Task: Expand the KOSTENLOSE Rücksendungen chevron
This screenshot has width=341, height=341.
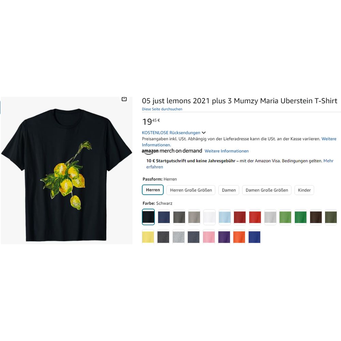Action: click(204, 133)
